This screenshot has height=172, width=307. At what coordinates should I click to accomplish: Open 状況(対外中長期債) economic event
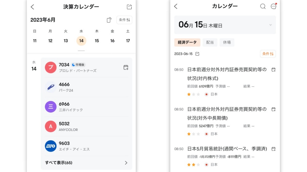pos(227,114)
